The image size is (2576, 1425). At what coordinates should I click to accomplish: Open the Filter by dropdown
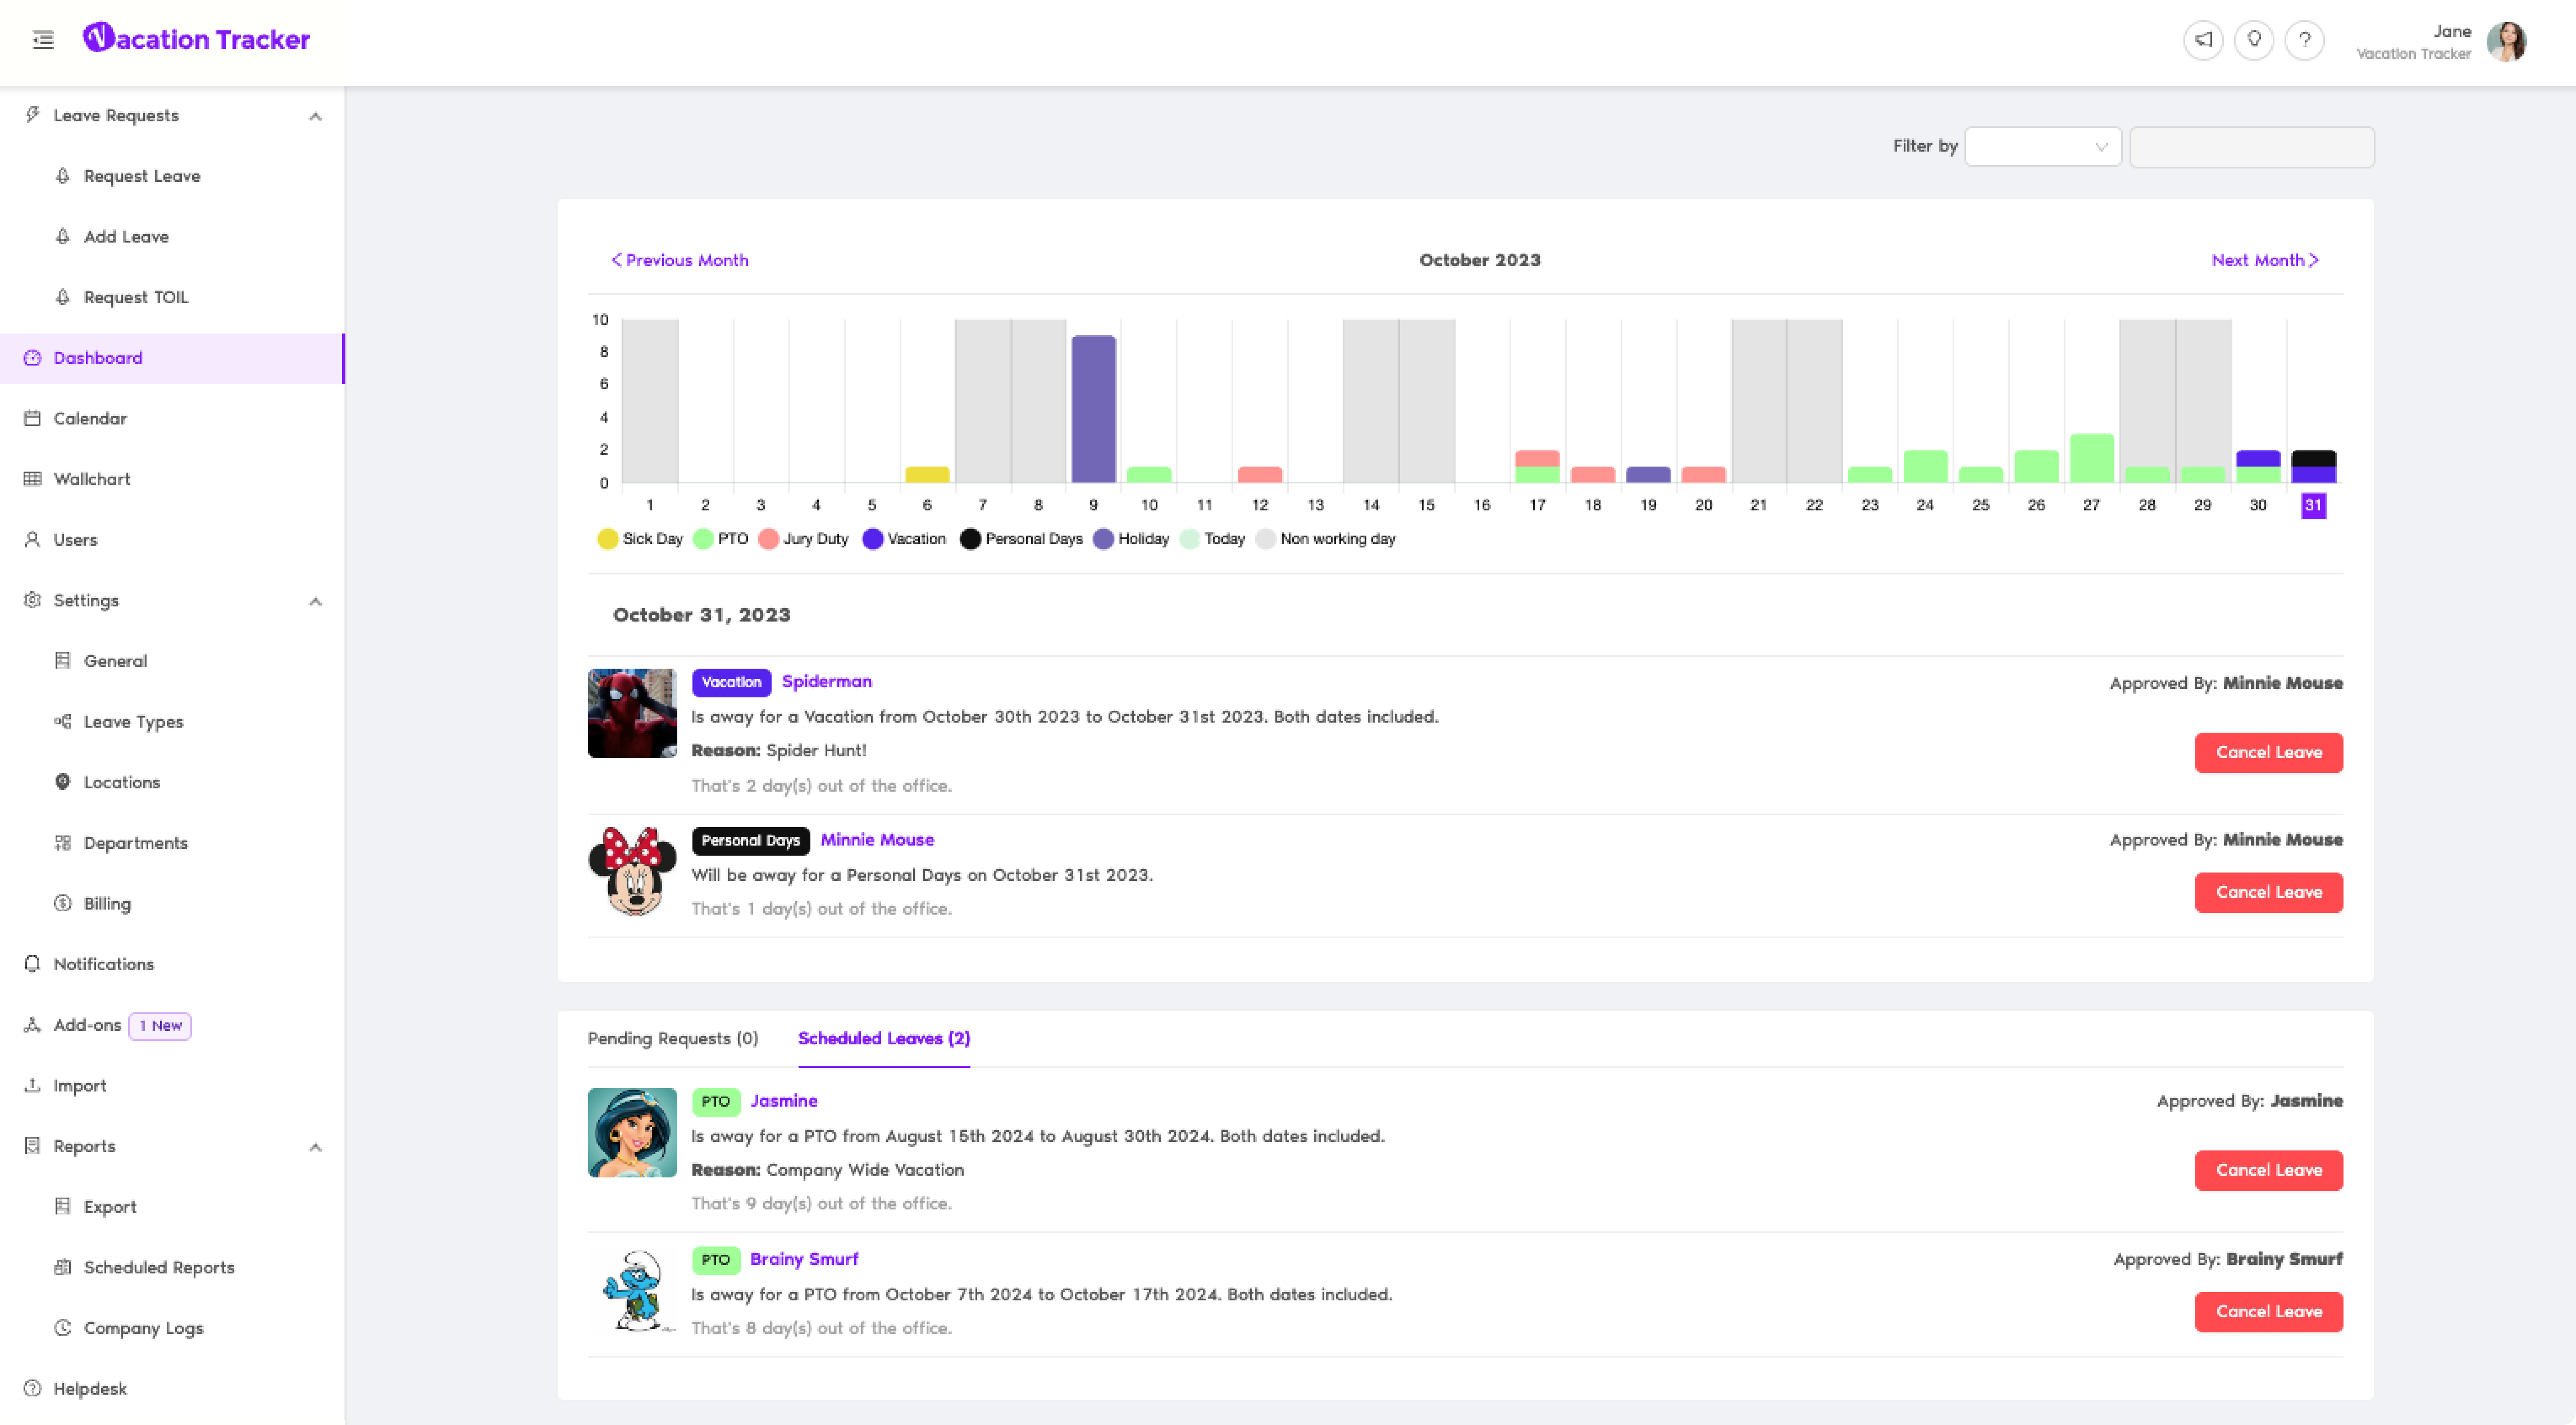click(x=2043, y=147)
